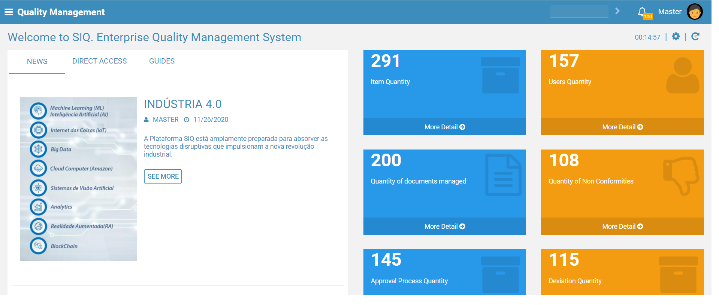This screenshot has width=719, height=305.
Task: Click the documents managed file icon
Action: [x=503, y=175]
